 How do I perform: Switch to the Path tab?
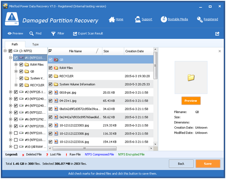click(15, 44)
